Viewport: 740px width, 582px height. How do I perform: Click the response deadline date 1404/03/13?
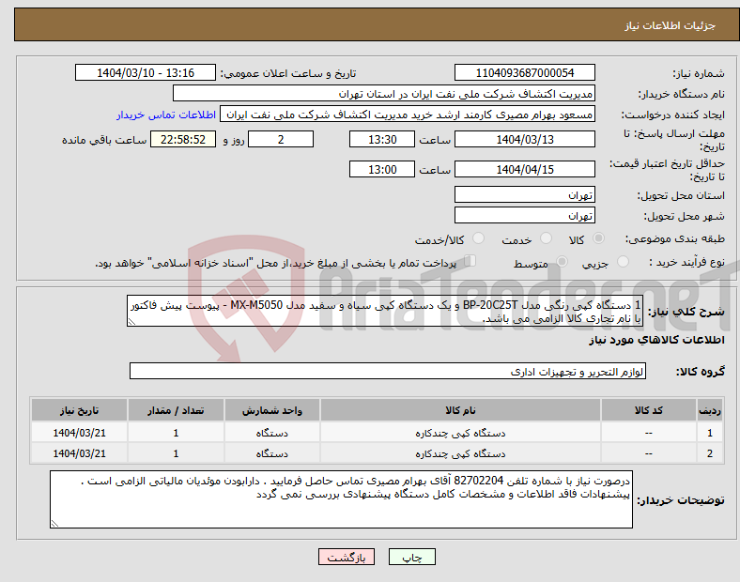[x=524, y=140]
